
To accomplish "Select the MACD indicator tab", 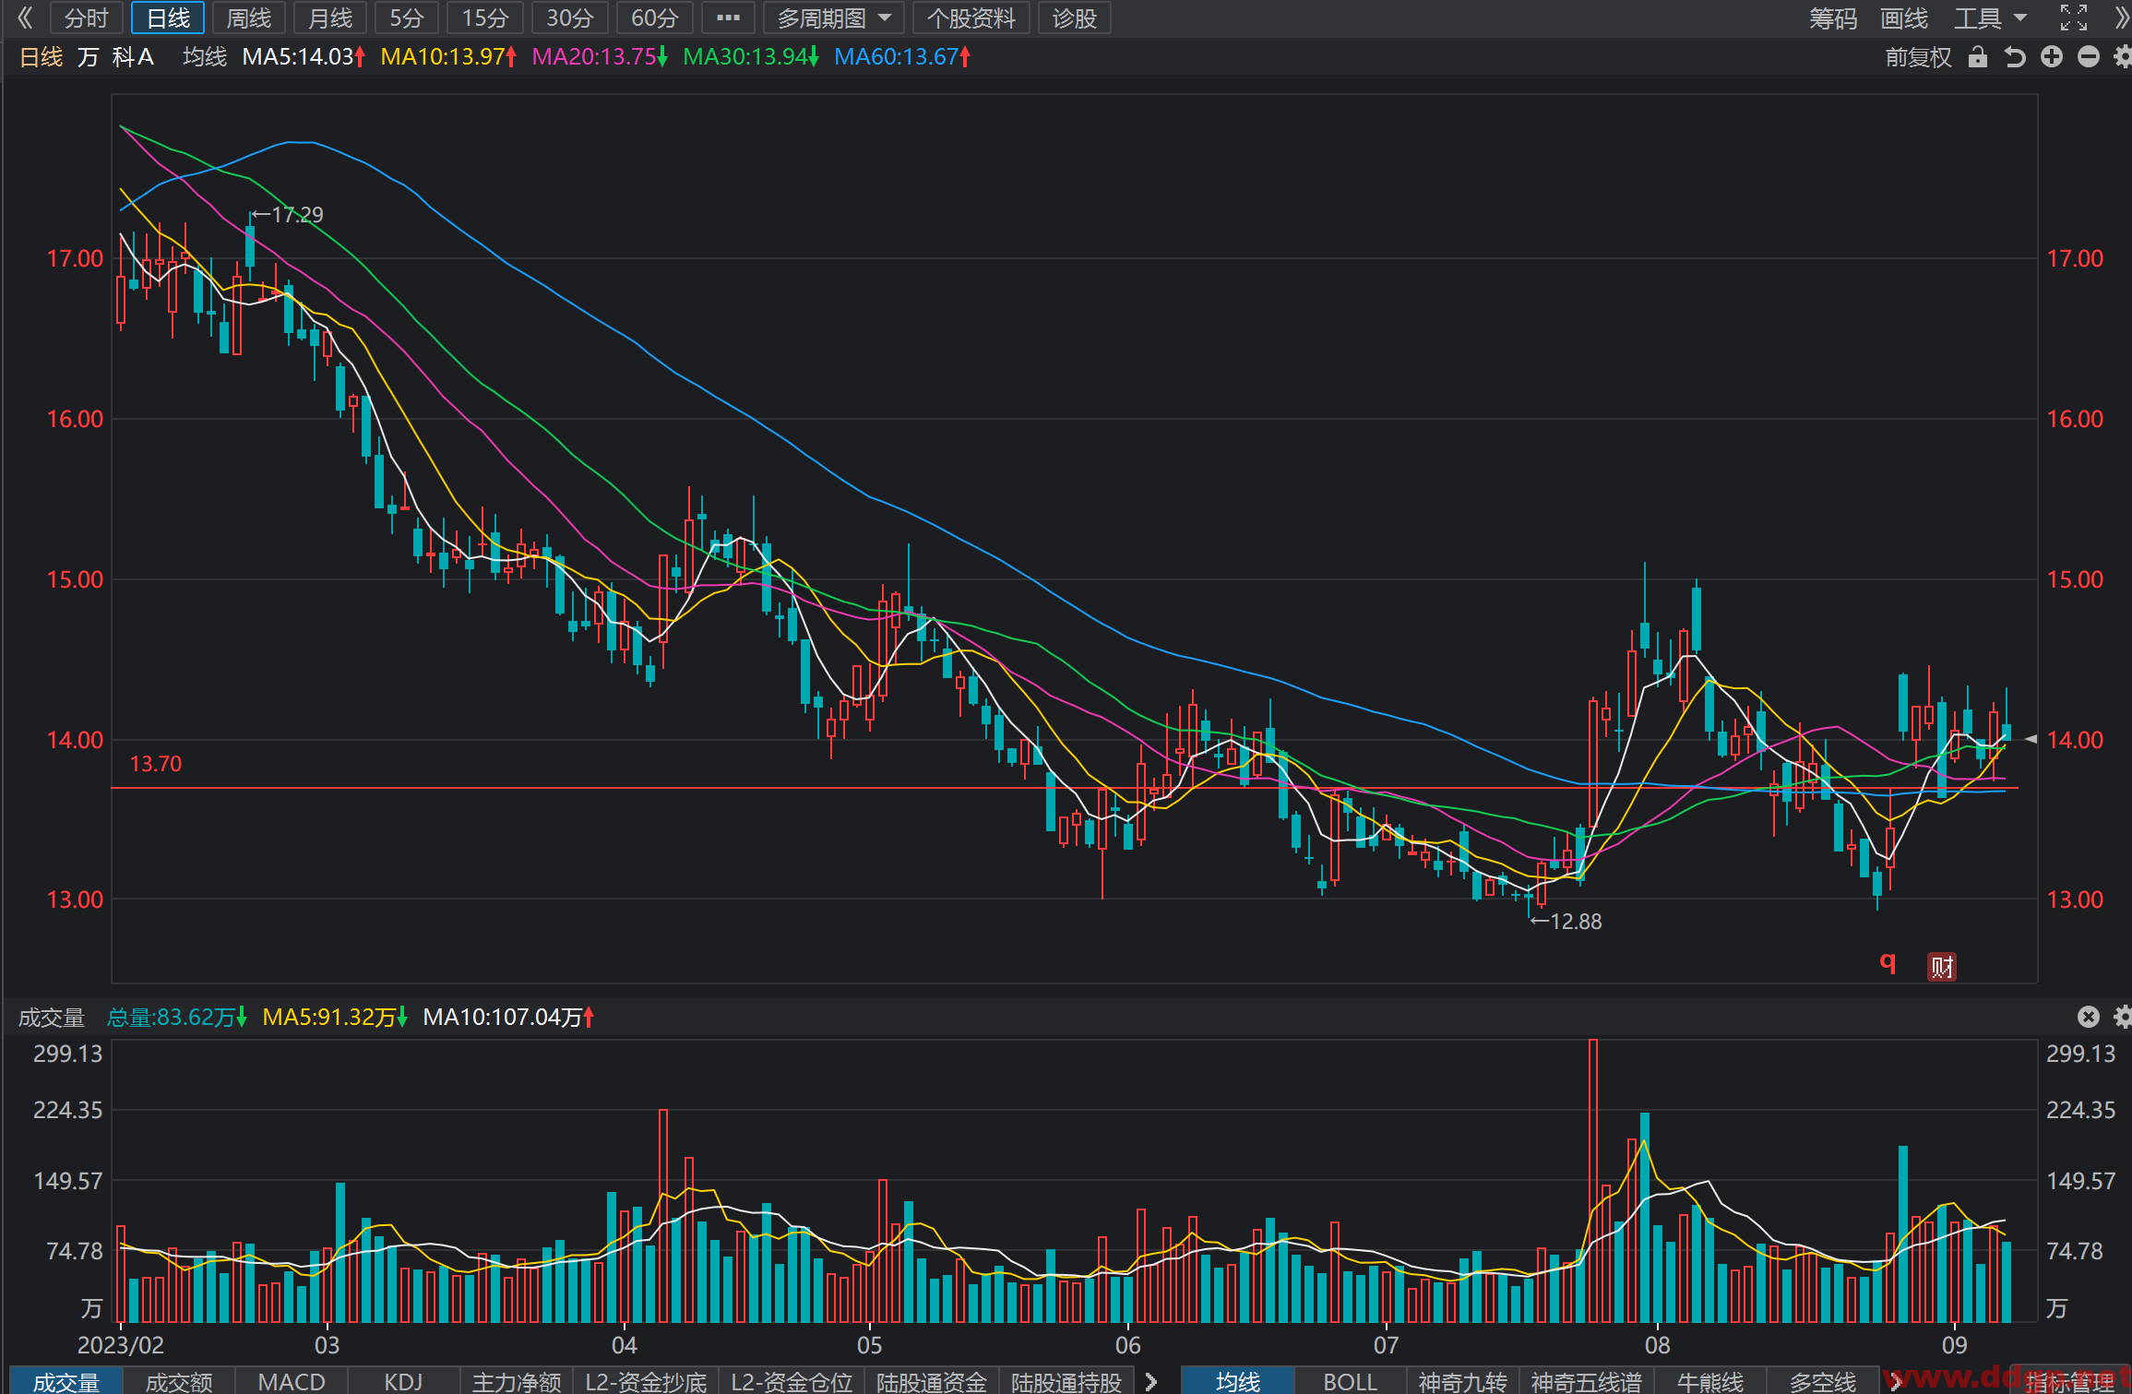I will (292, 1381).
